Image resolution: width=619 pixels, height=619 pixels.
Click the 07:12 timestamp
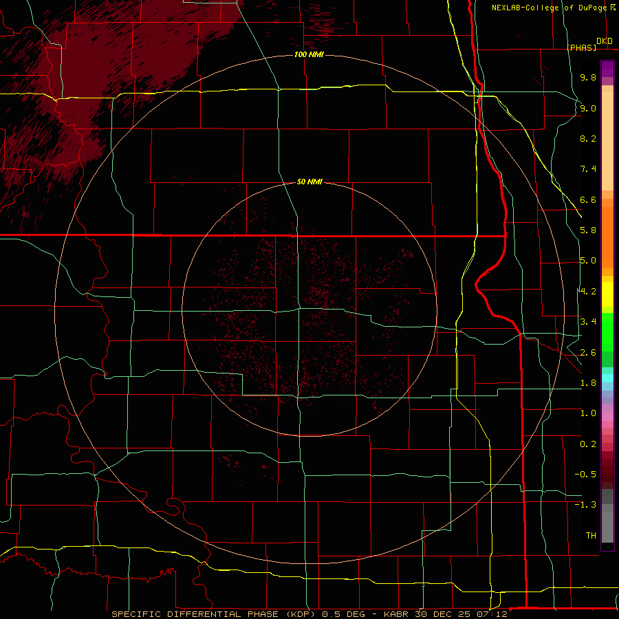point(492,614)
